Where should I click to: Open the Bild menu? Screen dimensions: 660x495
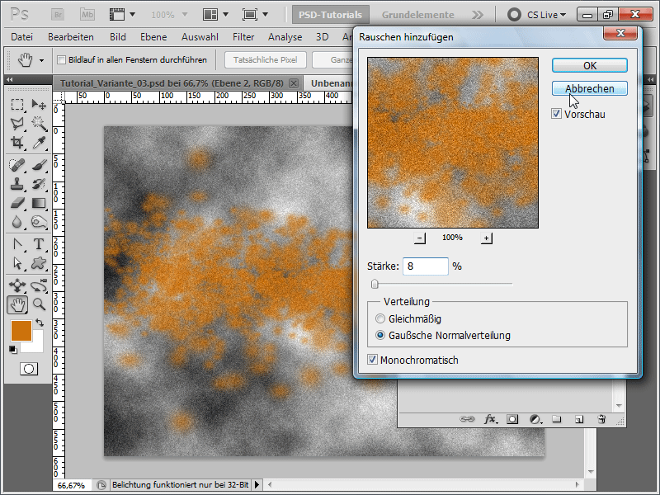118,37
